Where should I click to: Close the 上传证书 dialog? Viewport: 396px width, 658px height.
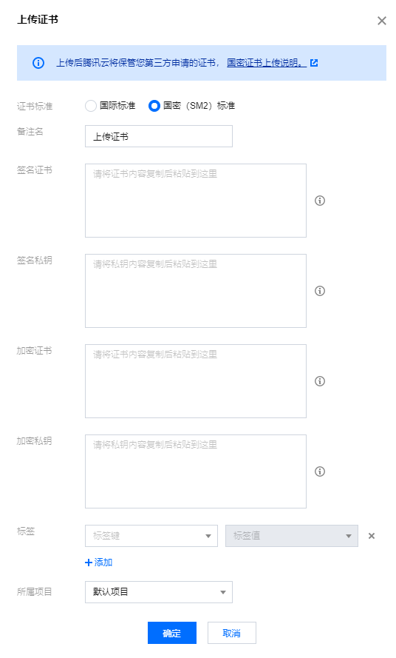(381, 21)
